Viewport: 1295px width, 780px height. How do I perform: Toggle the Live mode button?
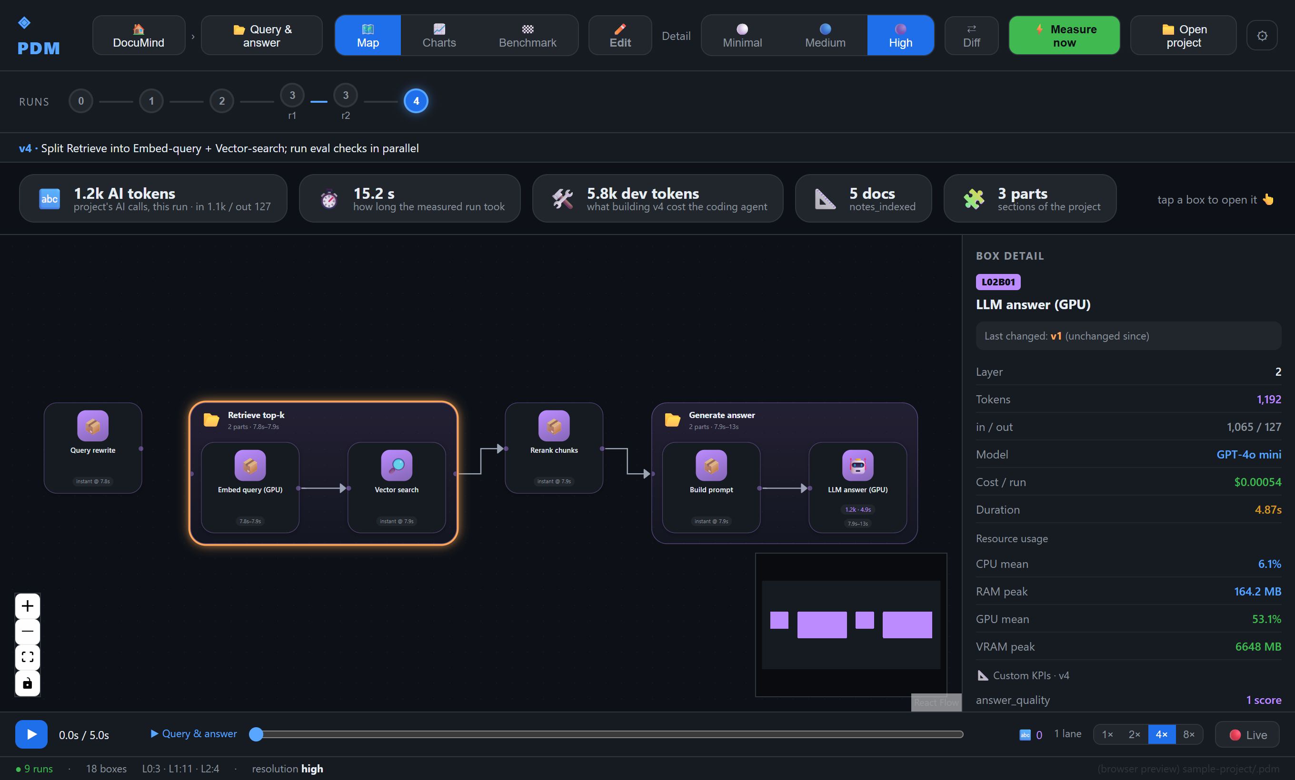tap(1248, 734)
